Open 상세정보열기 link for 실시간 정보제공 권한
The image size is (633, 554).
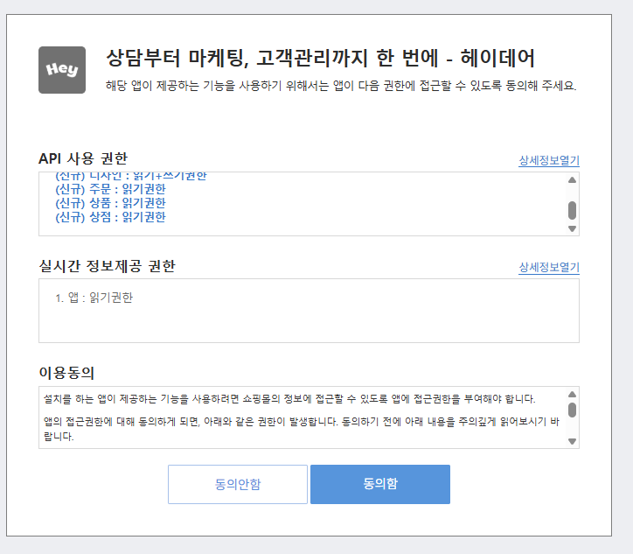[549, 267]
